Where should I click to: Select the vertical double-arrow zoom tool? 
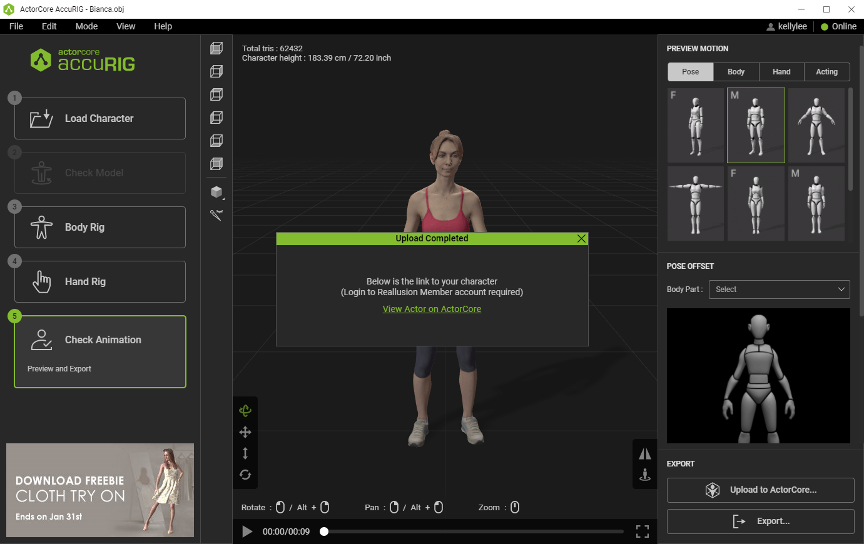245,453
